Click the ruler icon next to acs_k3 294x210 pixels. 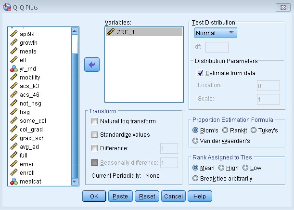point(13,86)
